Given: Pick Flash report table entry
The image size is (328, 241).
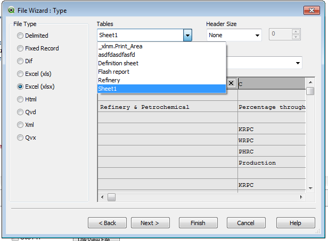Looking at the screenshot, I should 114,72.
